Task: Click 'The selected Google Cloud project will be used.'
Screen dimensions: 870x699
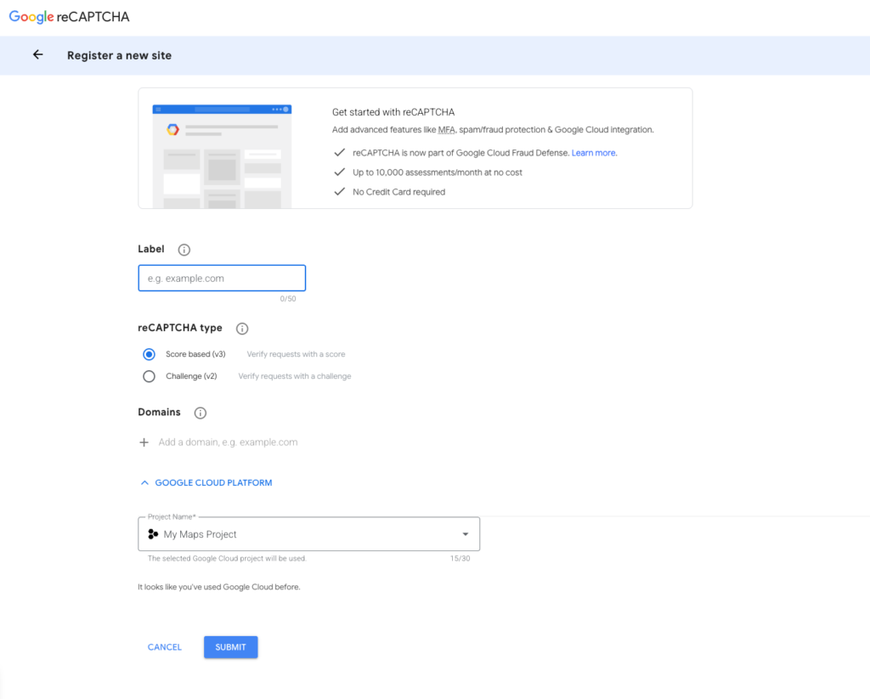Action: (227, 559)
